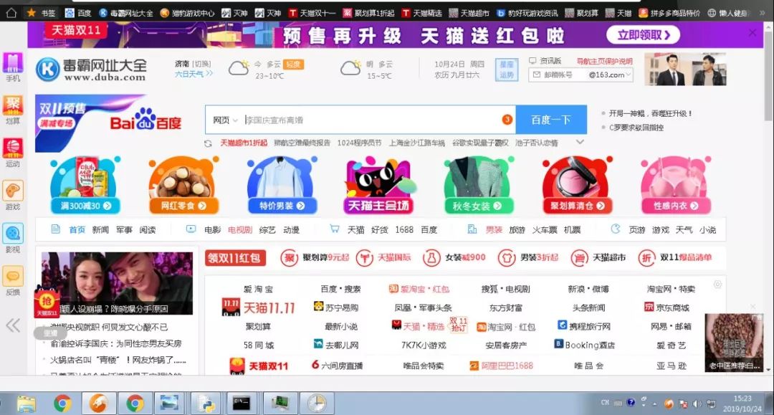Image resolution: width=774 pixels, height=415 pixels.
Task: Switch city via 切换 link
Action: click(201, 65)
